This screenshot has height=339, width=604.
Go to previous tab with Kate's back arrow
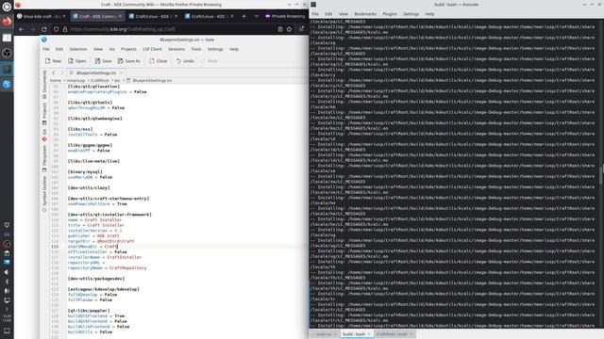click(54, 73)
